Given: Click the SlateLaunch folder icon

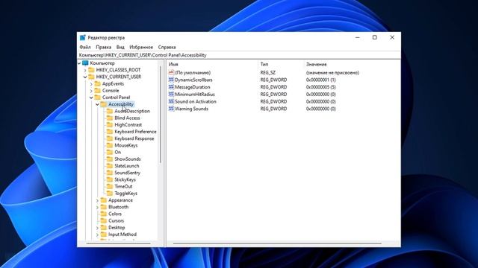Looking at the screenshot, I should click(110, 166).
